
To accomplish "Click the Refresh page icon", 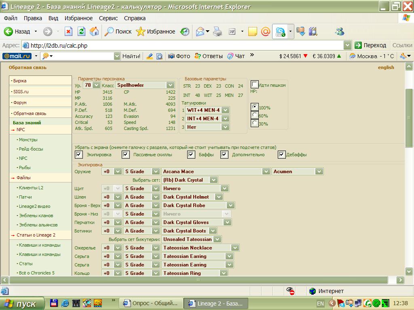I will click(x=82, y=31).
